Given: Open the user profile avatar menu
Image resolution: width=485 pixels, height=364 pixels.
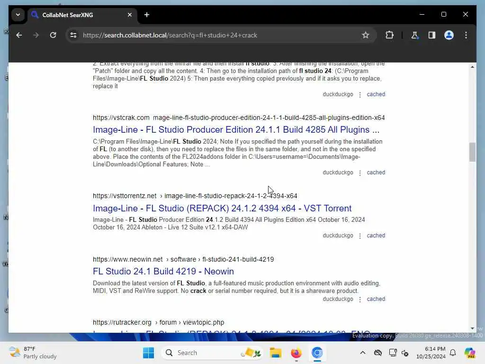Looking at the screenshot, I should [x=449, y=35].
